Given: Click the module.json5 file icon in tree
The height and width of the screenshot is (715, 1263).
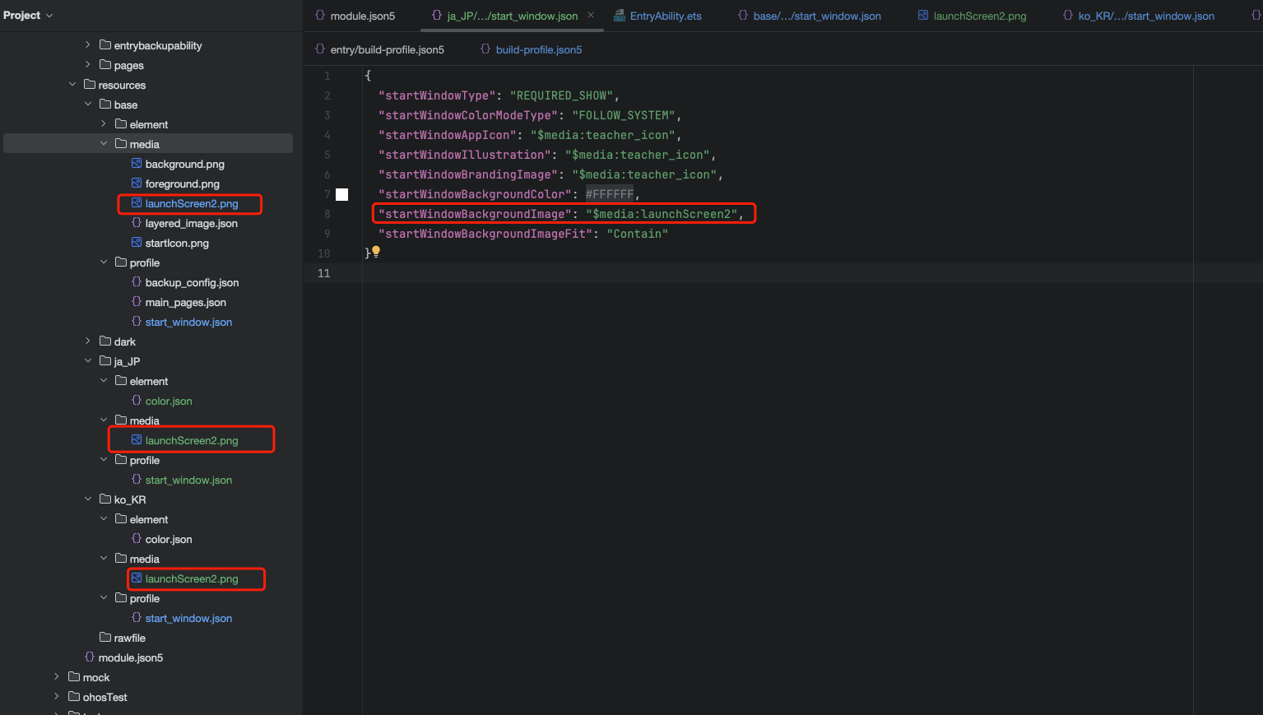Looking at the screenshot, I should (x=90, y=657).
